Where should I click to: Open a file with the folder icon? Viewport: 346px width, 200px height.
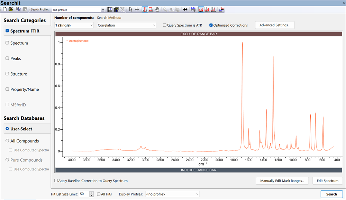coord(11,9)
